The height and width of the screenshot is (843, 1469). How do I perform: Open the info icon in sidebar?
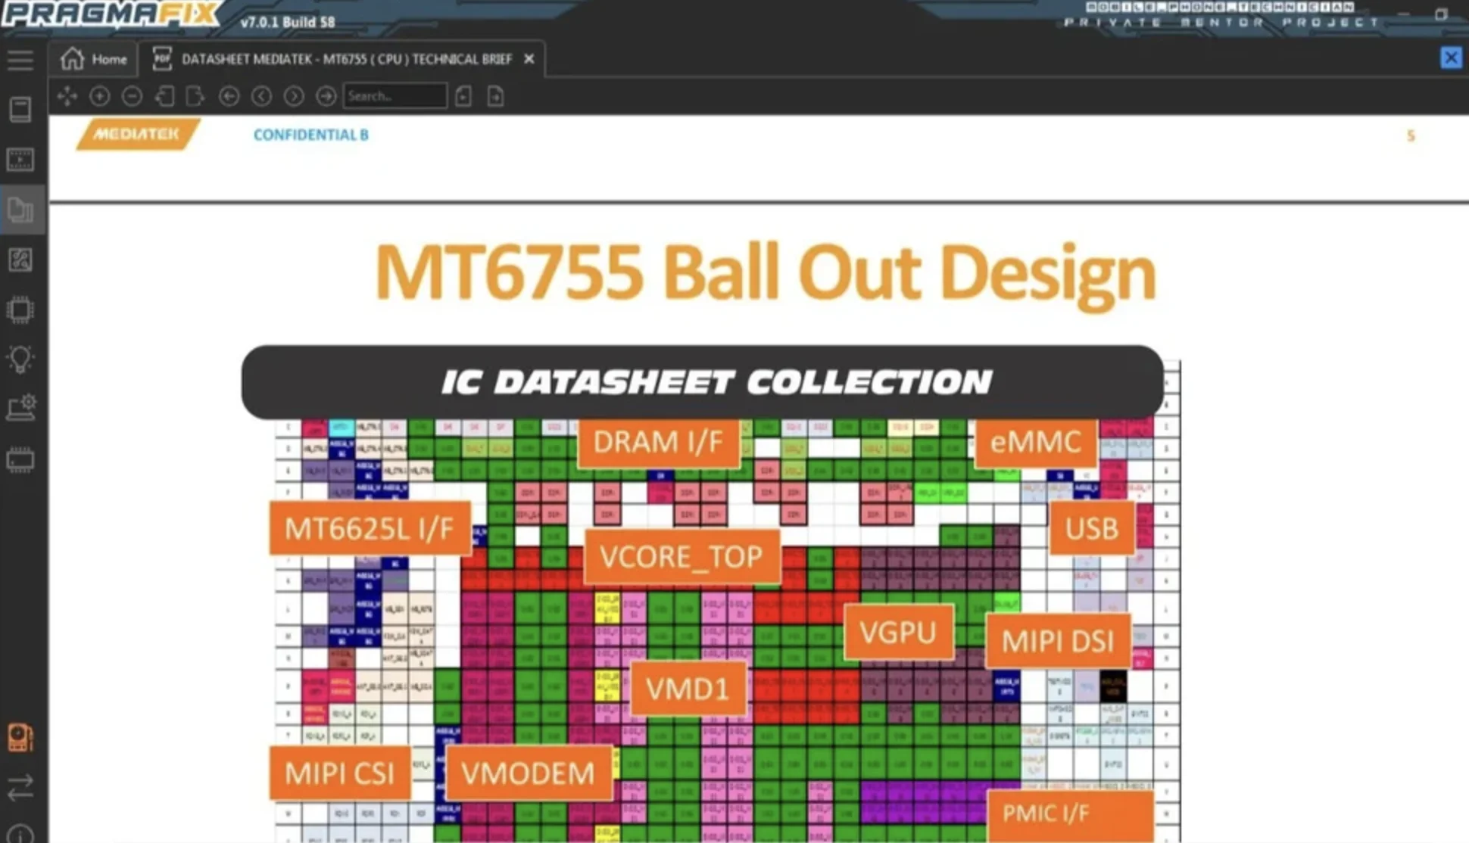tap(20, 834)
